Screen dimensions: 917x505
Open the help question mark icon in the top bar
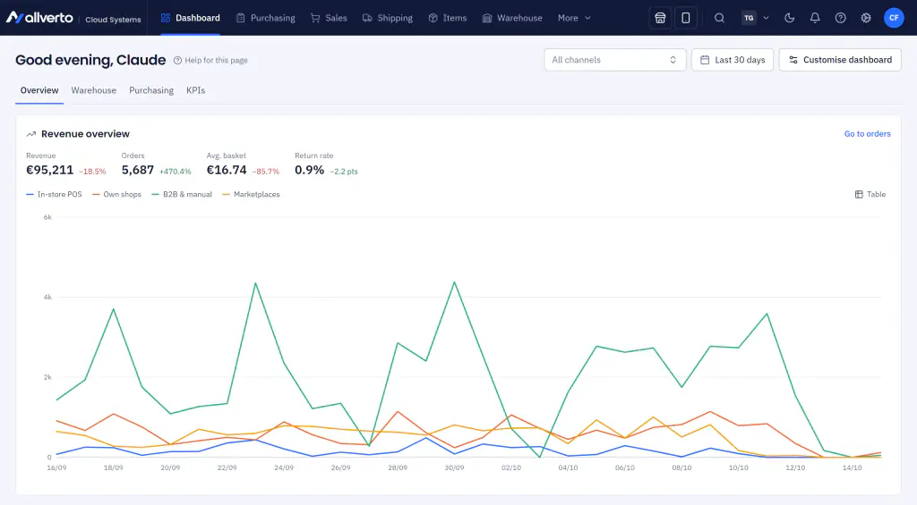pyautogui.click(x=840, y=18)
